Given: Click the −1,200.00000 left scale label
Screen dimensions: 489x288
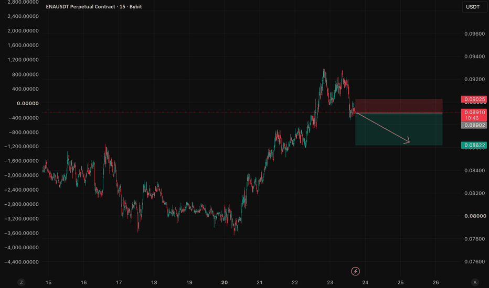Looking at the screenshot, I should (x=22, y=146).
